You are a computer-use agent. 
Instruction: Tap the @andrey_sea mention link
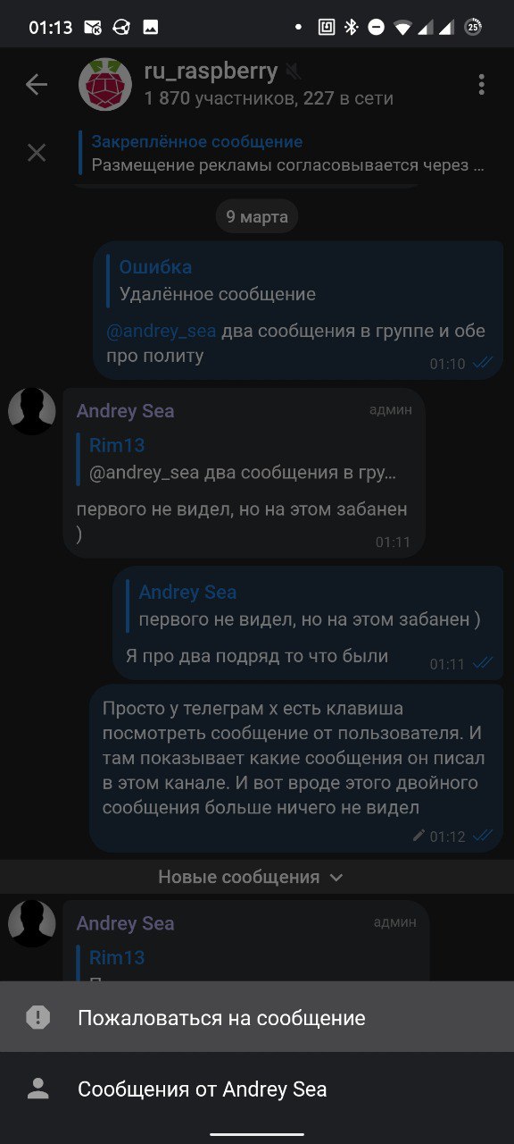pos(162,331)
